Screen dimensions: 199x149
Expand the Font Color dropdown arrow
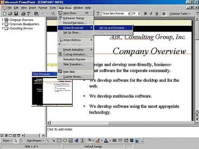pos(110,141)
